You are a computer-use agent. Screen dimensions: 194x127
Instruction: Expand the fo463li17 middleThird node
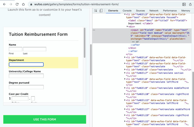(x=125, y=109)
